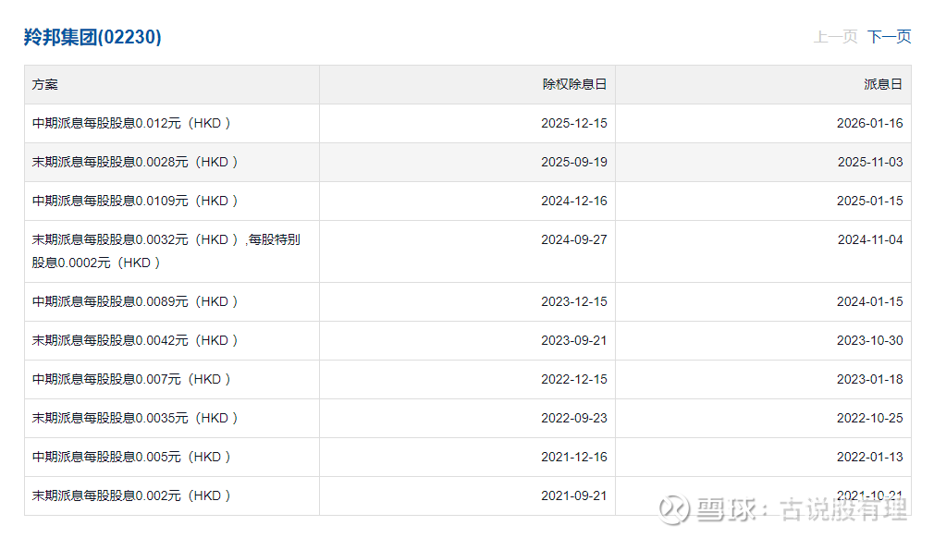Click the 方案 column header
Viewport: 934px width, 538px height.
coord(45,84)
